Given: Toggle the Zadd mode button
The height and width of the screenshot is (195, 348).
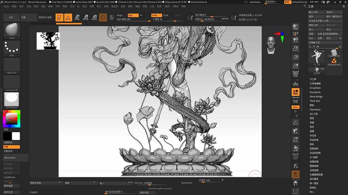Looking at the screenshot, I should click(x=156, y=15).
